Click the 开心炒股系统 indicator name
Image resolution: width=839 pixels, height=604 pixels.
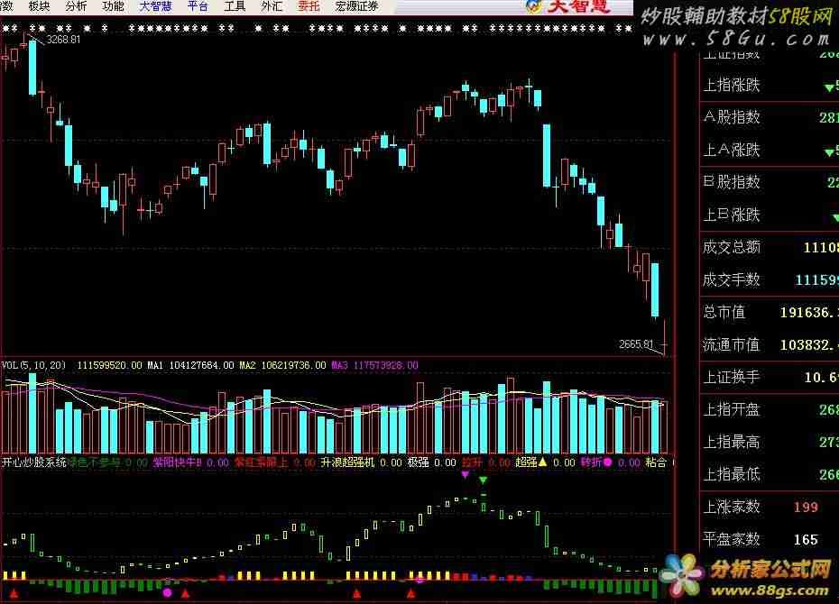coord(33,462)
